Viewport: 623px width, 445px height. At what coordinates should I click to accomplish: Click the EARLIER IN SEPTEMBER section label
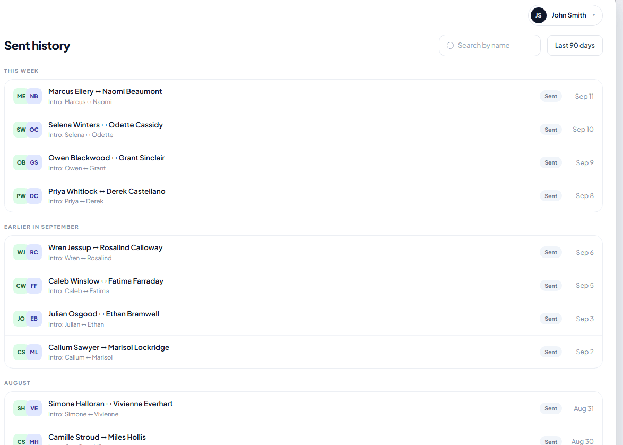(x=41, y=227)
